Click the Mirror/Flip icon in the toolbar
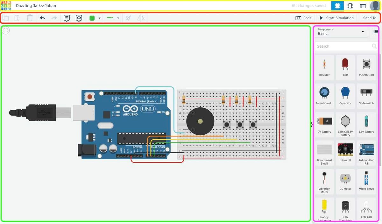Image resolution: width=382 pixels, height=224 pixels. (140, 18)
